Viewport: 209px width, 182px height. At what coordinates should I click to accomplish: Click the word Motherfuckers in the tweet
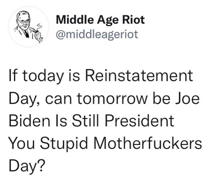click(x=148, y=143)
